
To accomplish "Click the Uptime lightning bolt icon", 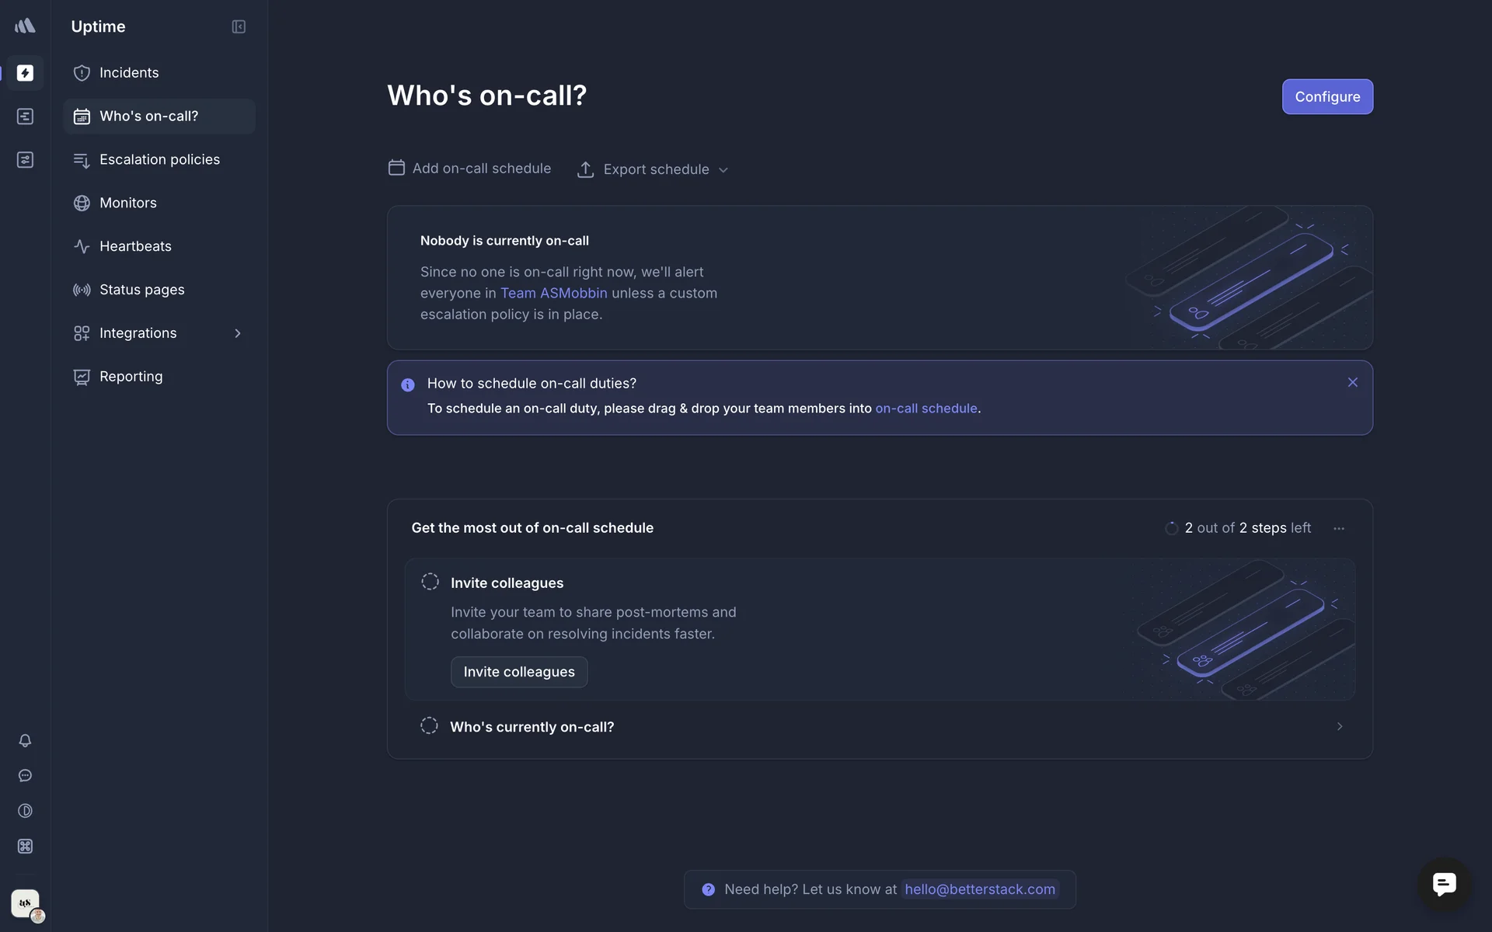I will pos(25,73).
